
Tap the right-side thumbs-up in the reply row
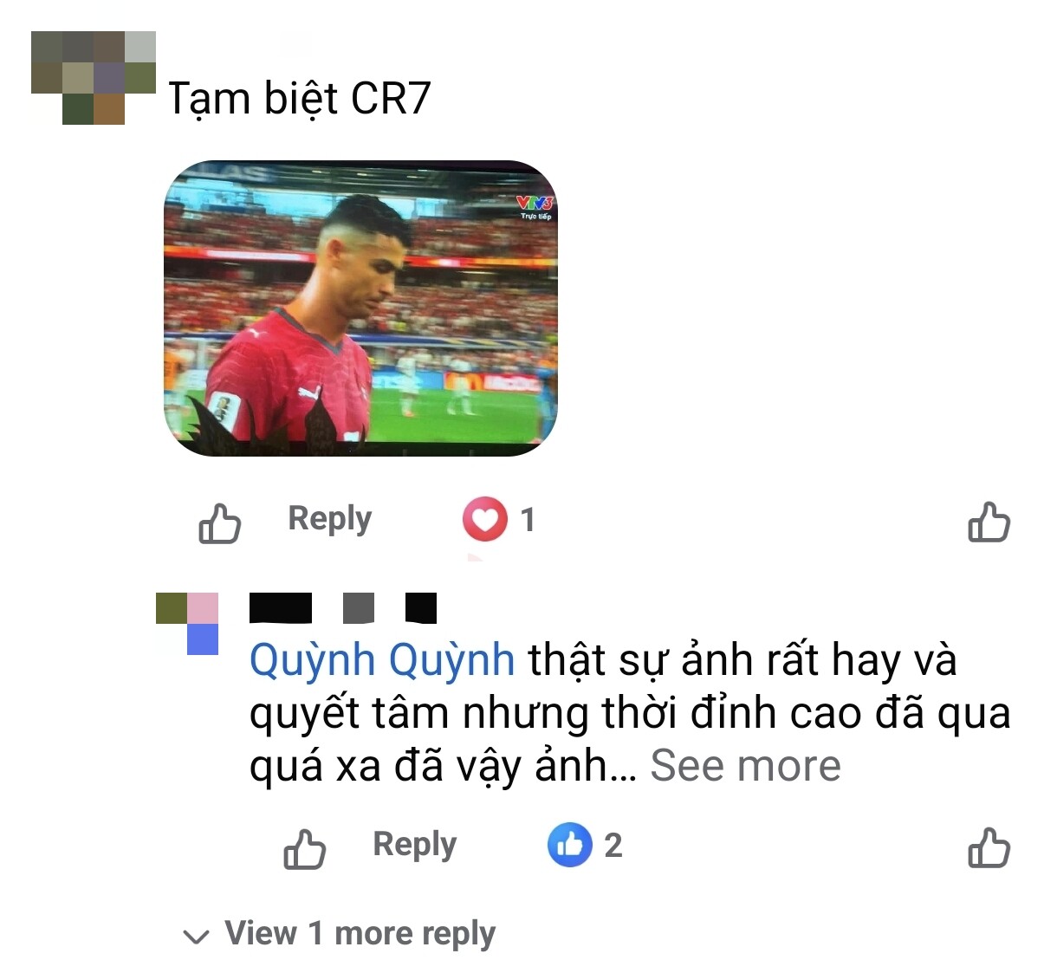pos(989,847)
